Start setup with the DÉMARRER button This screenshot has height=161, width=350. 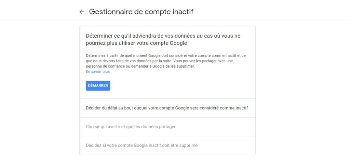[x=98, y=85]
